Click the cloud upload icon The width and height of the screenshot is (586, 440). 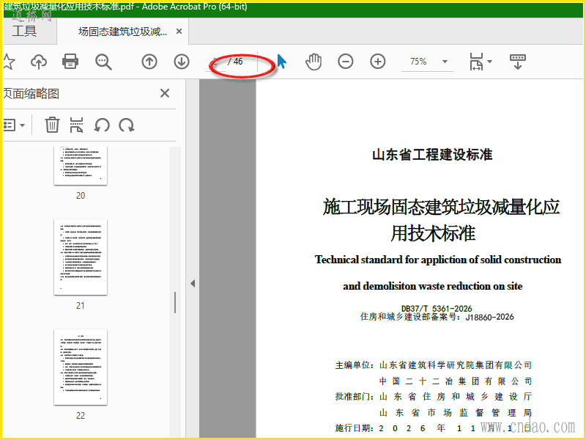click(x=39, y=62)
